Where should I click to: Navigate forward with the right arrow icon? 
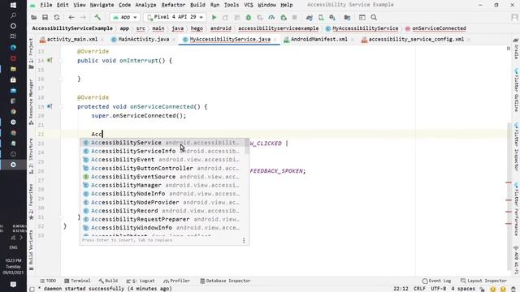click(x=83, y=17)
